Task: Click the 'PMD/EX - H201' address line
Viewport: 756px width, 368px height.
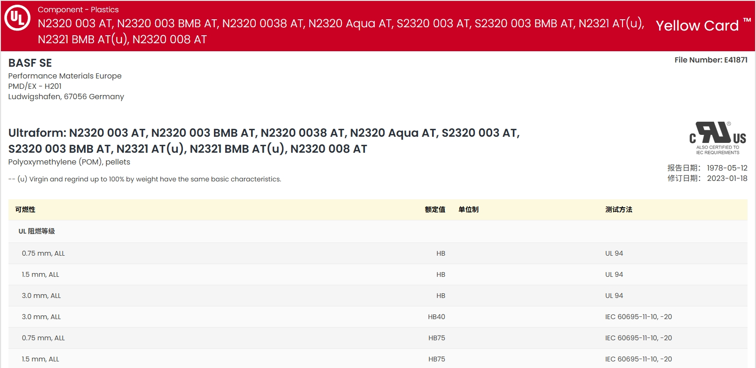Action: [x=35, y=86]
